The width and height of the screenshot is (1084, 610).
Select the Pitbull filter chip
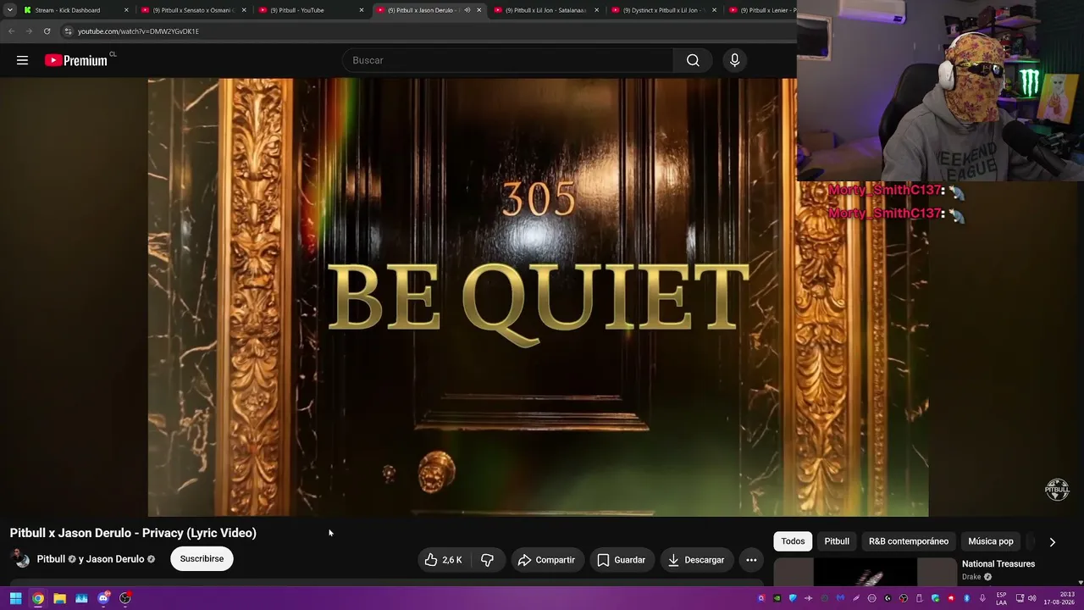click(837, 541)
